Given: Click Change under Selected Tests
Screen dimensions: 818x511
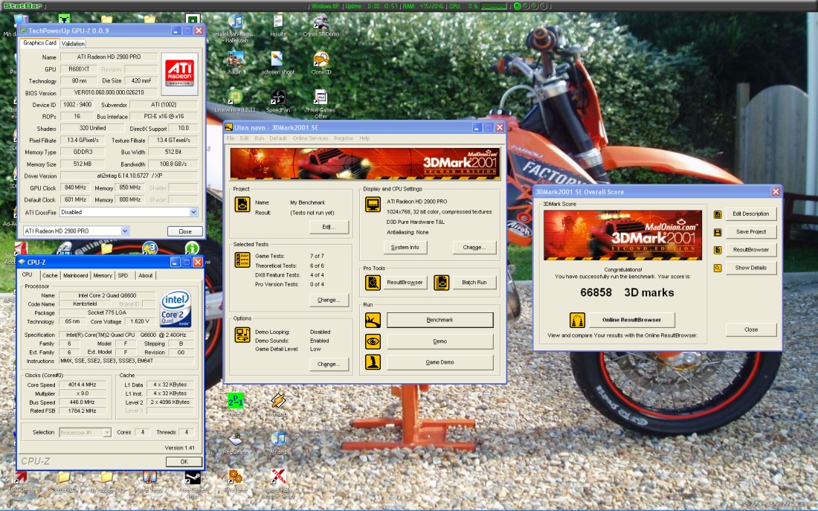Looking at the screenshot, I should (x=329, y=300).
